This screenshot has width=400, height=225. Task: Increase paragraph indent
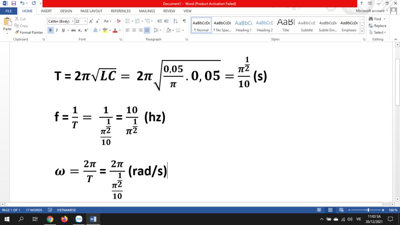pos(166,21)
